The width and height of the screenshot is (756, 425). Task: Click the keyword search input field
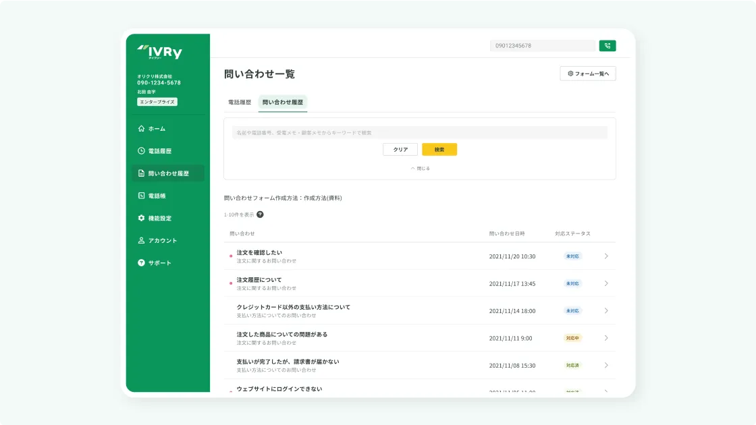[419, 133]
